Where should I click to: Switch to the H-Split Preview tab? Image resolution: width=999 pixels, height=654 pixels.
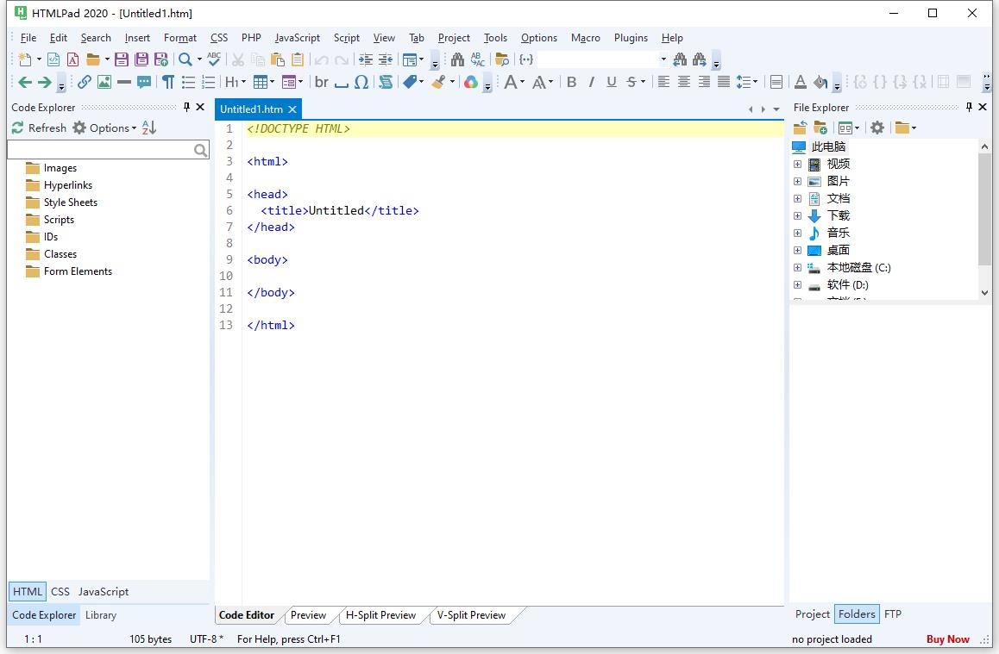(380, 615)
